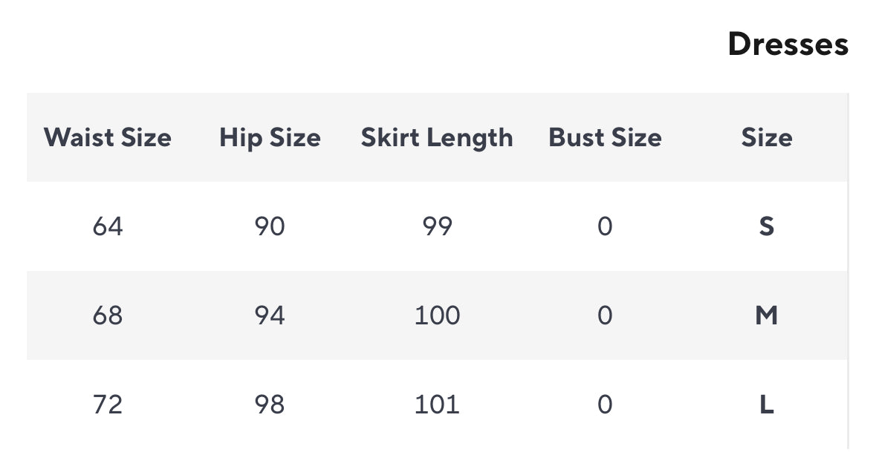Select the bust size value in the M row
The height and width of the screenshot is (455, 876).
point(605,315)
